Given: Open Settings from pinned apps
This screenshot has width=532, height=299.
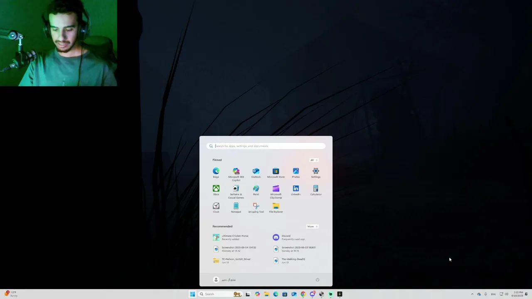Looking at the screenshot, I should pyautogui.click(x=316, y=173).
